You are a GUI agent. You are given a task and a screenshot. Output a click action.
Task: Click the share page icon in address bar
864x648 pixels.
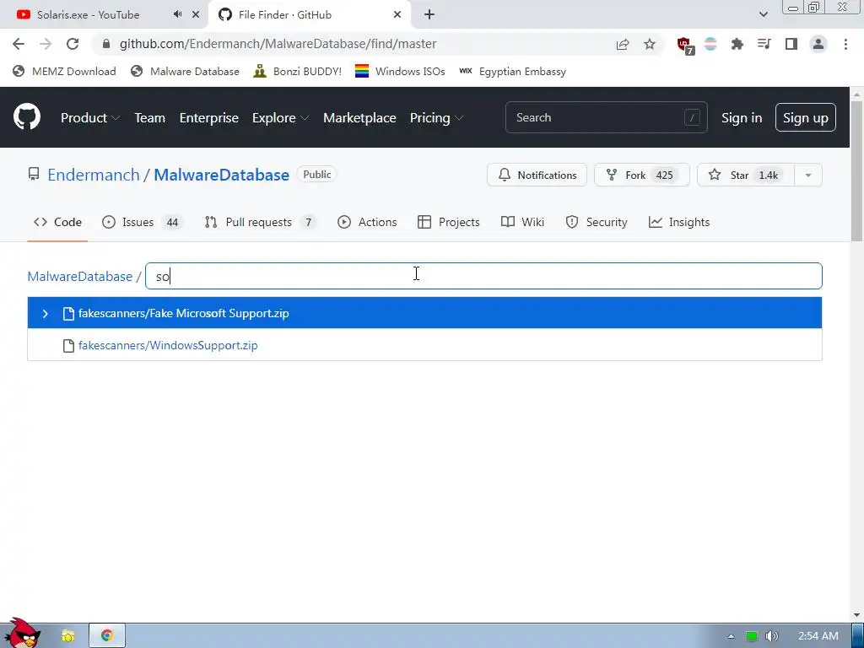pos(623,44)
